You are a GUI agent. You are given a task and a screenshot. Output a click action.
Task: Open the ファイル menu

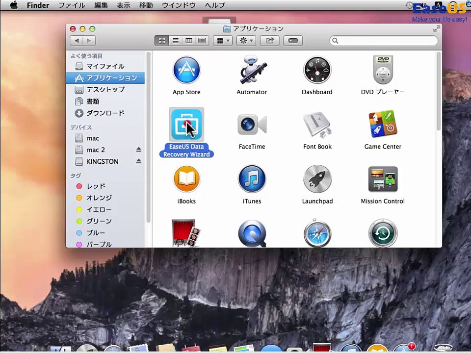tap(72, 5)
